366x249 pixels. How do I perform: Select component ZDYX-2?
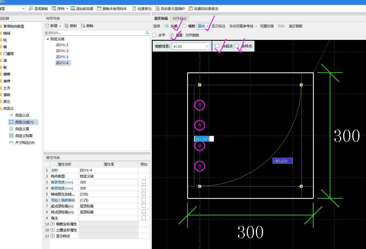pos(62,51)
